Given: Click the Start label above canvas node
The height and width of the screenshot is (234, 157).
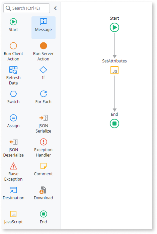Looking at the screenshot, I should coord(114,18).
